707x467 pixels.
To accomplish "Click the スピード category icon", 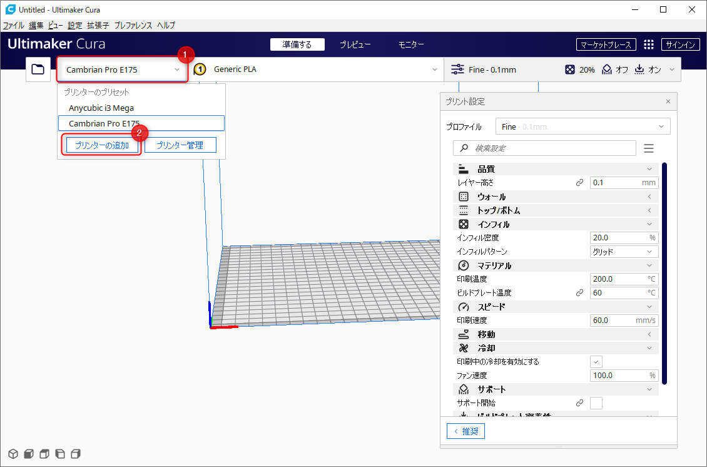I will (464, 307).
